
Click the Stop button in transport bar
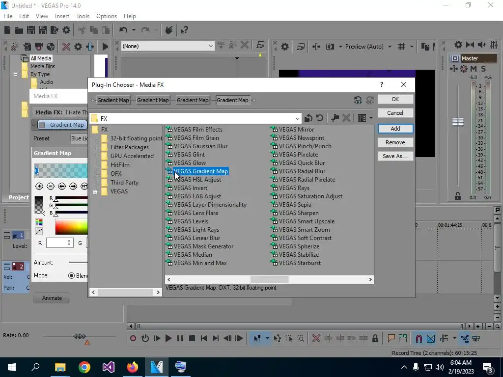click(192, 338)
